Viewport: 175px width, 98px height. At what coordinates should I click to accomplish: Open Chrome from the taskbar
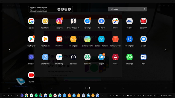(x=27, y=96)
